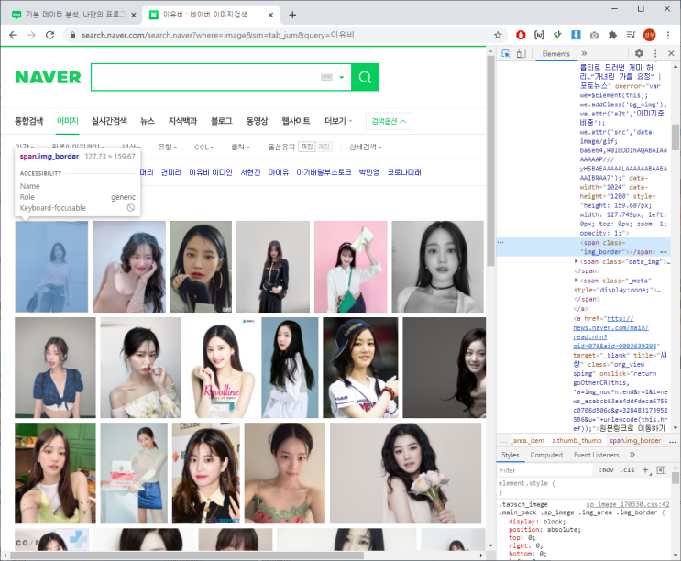Reload the current page
This screenshot has width=681, height=561.
coord(49,35)
